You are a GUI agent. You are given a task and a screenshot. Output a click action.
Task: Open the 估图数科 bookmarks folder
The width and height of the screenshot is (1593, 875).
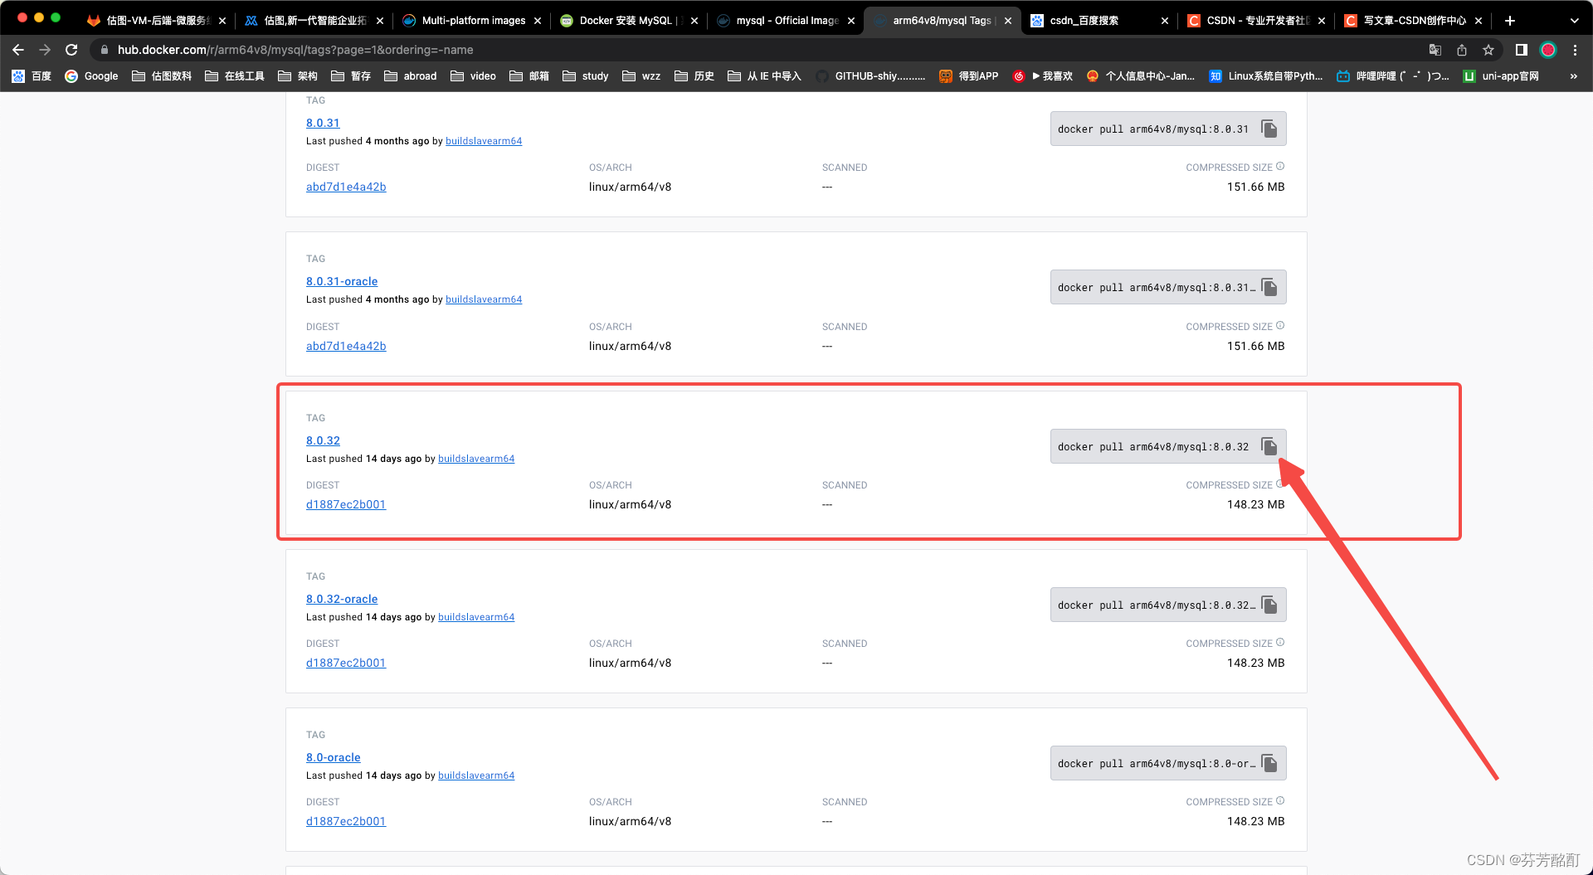[x=162, y=76]
